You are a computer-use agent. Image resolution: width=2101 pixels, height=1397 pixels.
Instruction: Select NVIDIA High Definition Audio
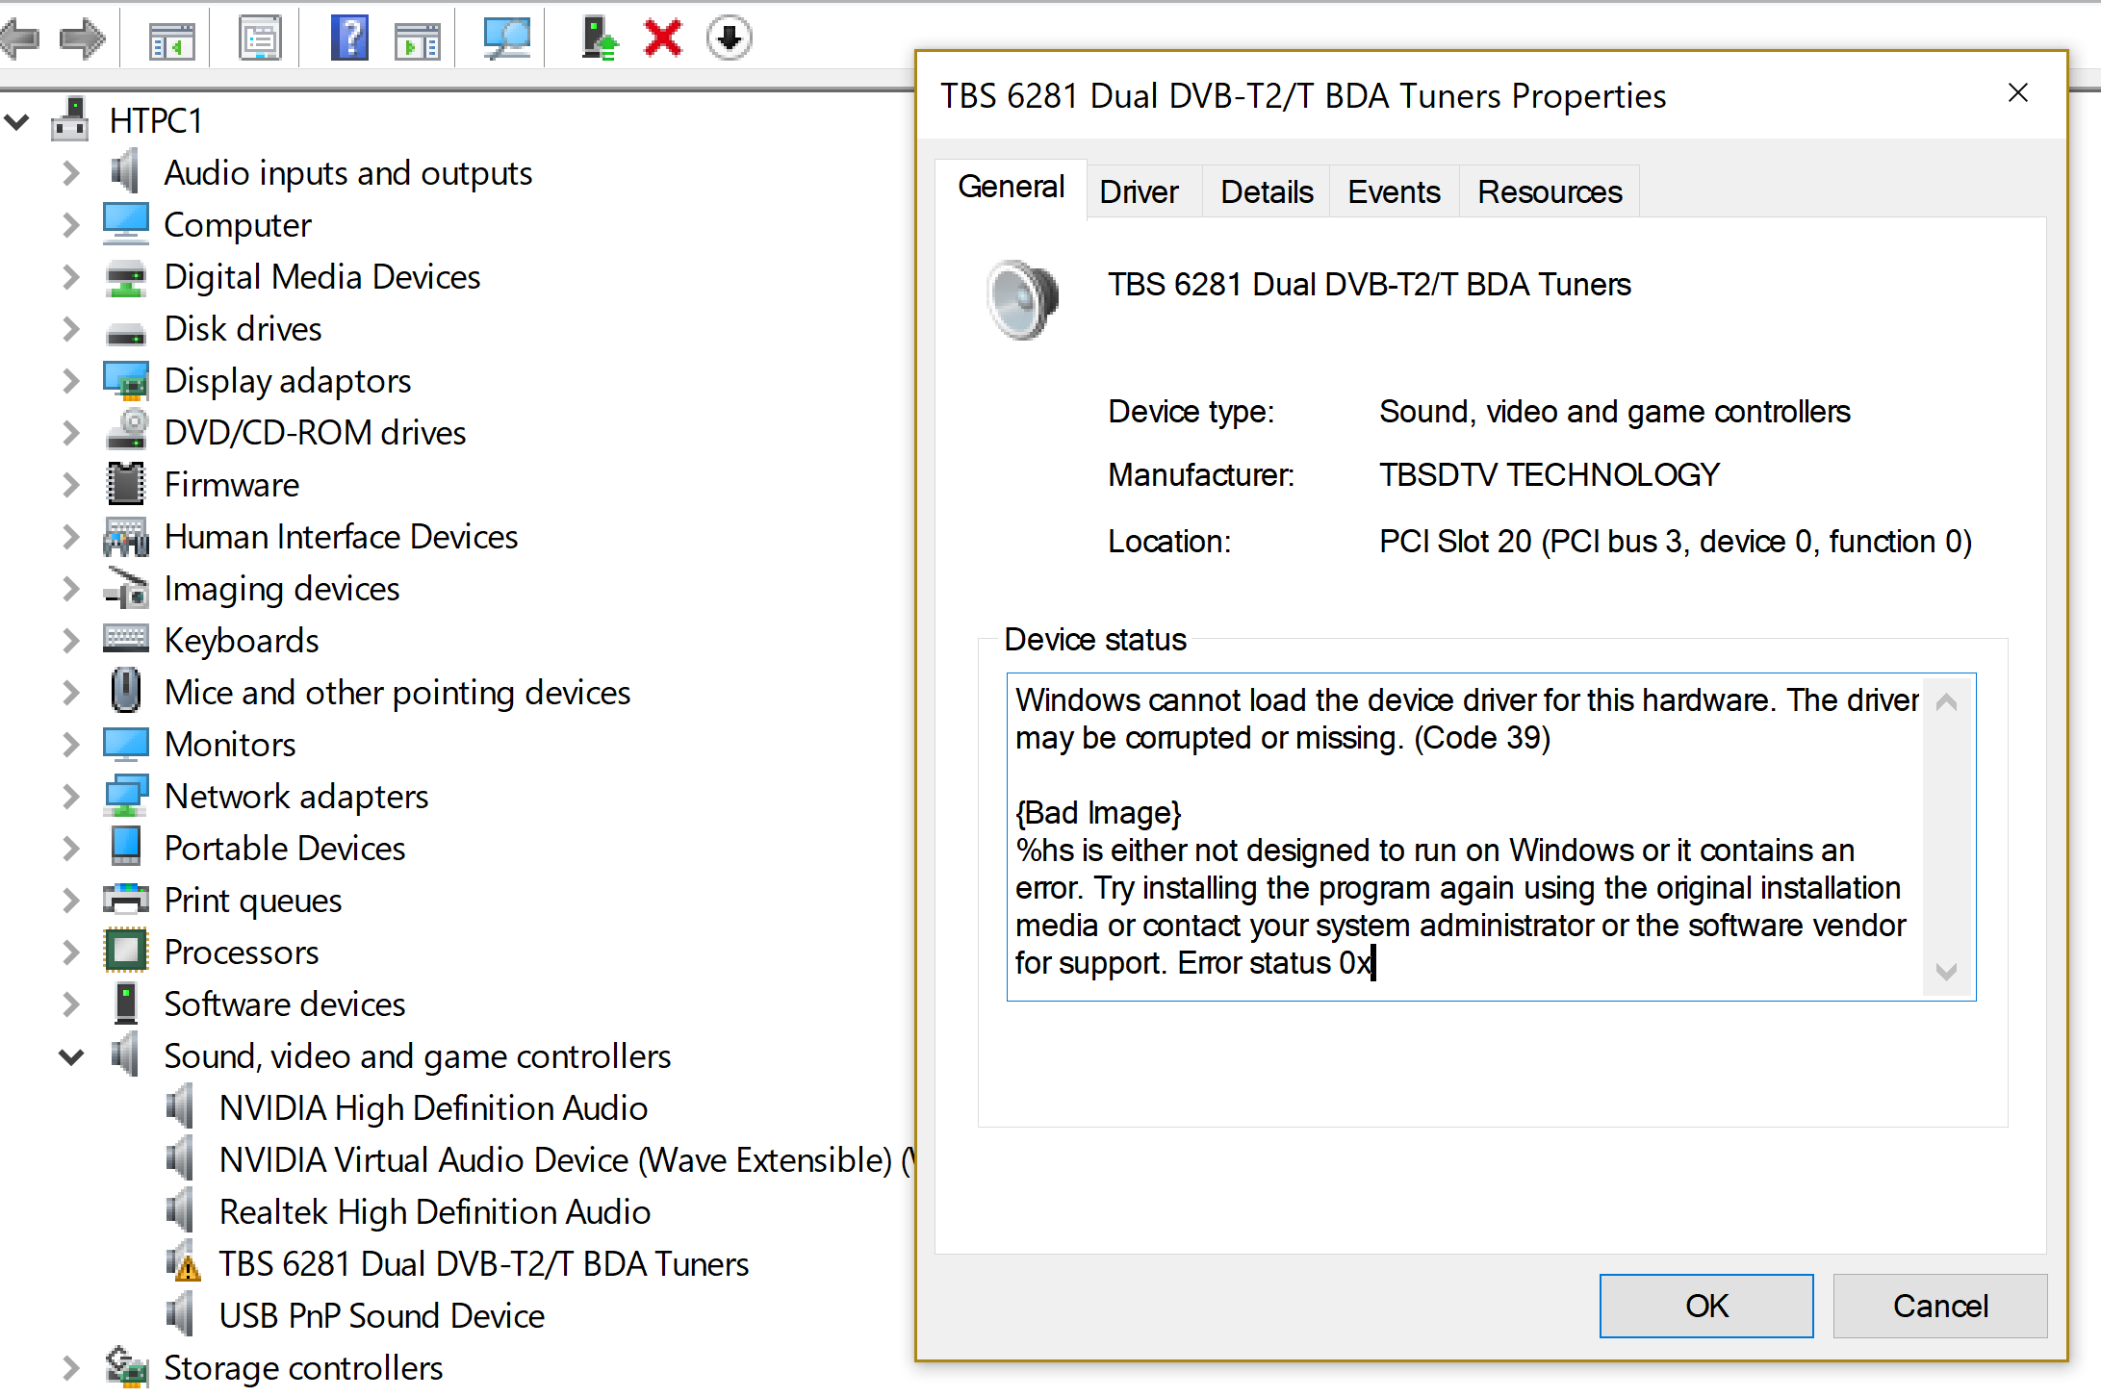(x=433, y=1108)
